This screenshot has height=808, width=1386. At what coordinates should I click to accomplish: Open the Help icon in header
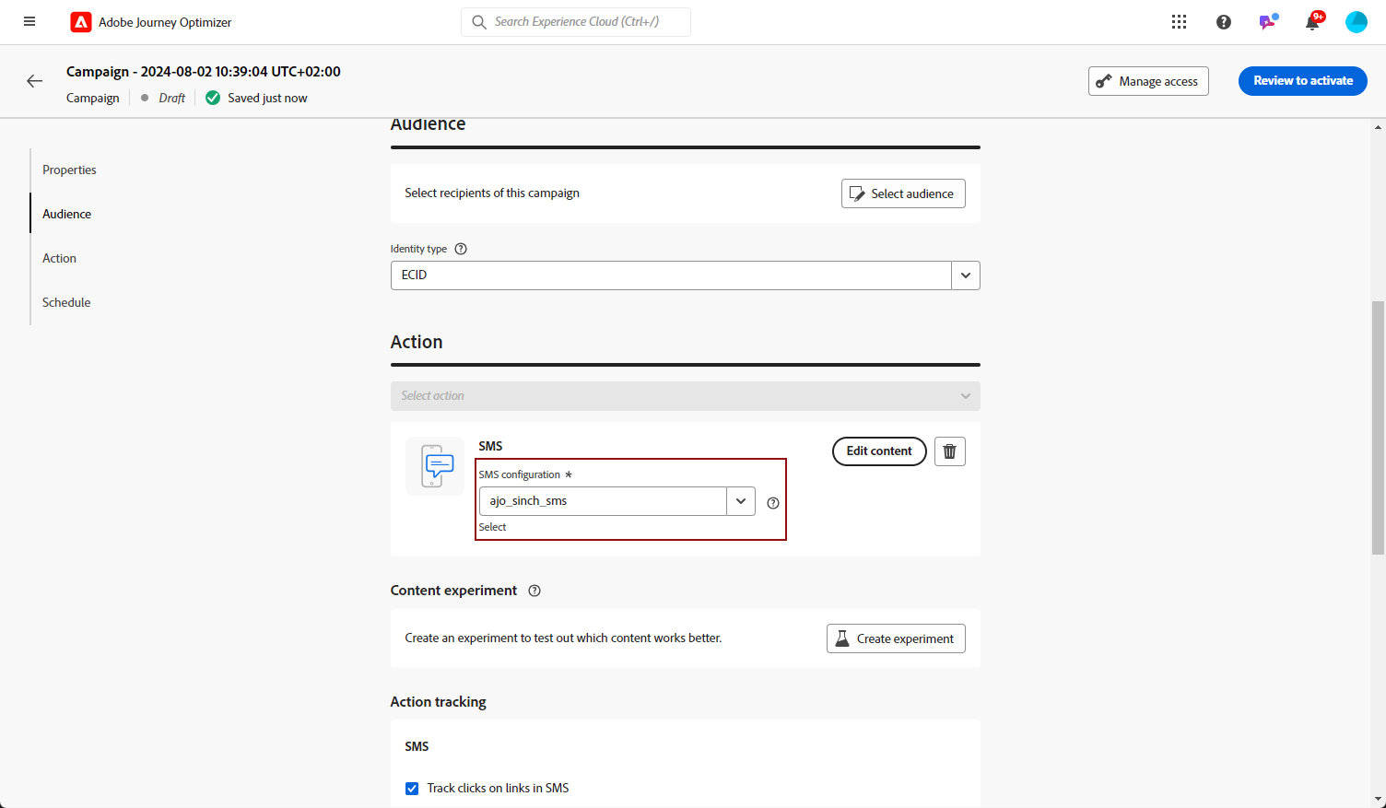pos(1223,22)
